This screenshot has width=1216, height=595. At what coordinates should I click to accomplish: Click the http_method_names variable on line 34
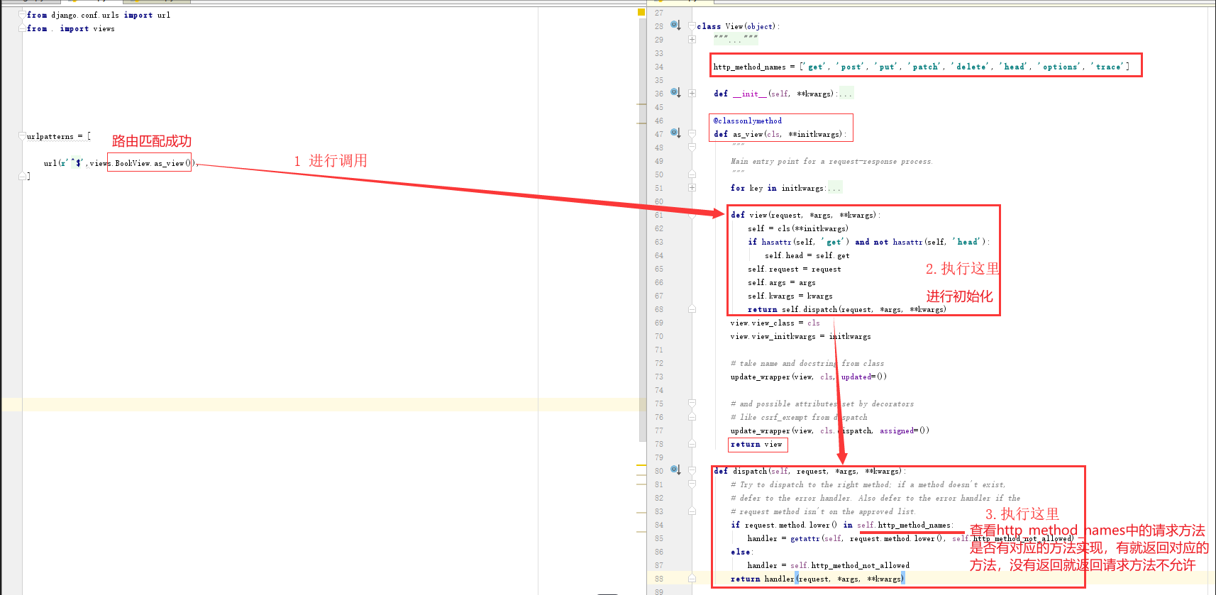(749, 67)
